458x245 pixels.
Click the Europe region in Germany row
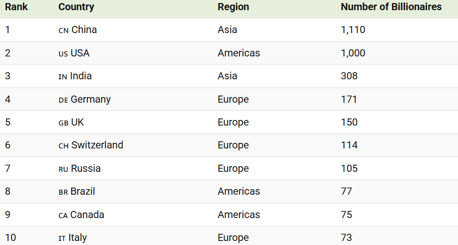233,99
